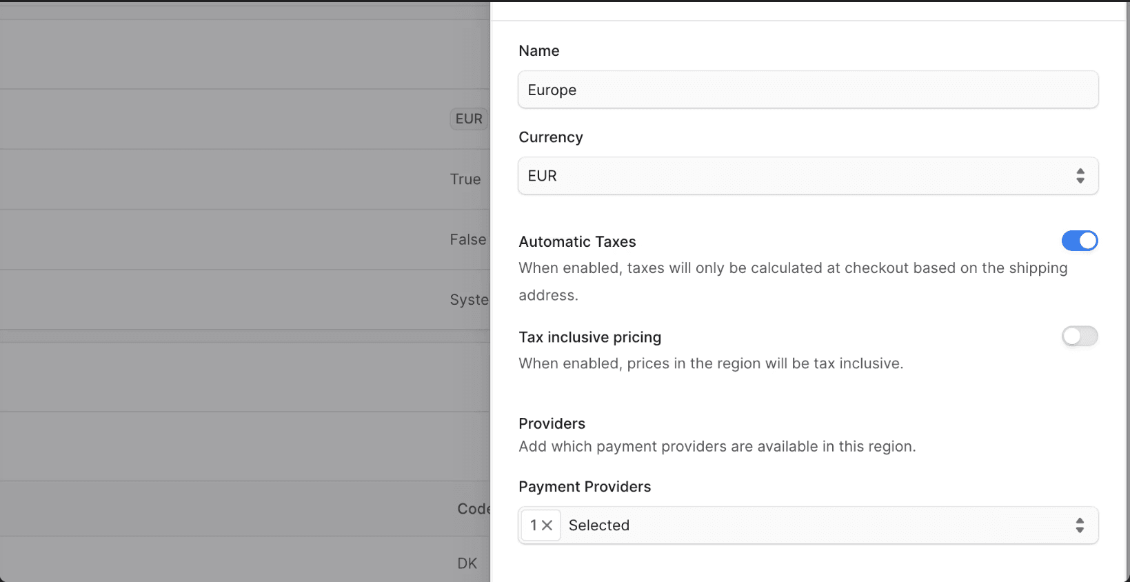This screenshot has width=1130, height=582.
Task: Click the Providers section heading
Action: pyautogui.click(x=552, y=423)
